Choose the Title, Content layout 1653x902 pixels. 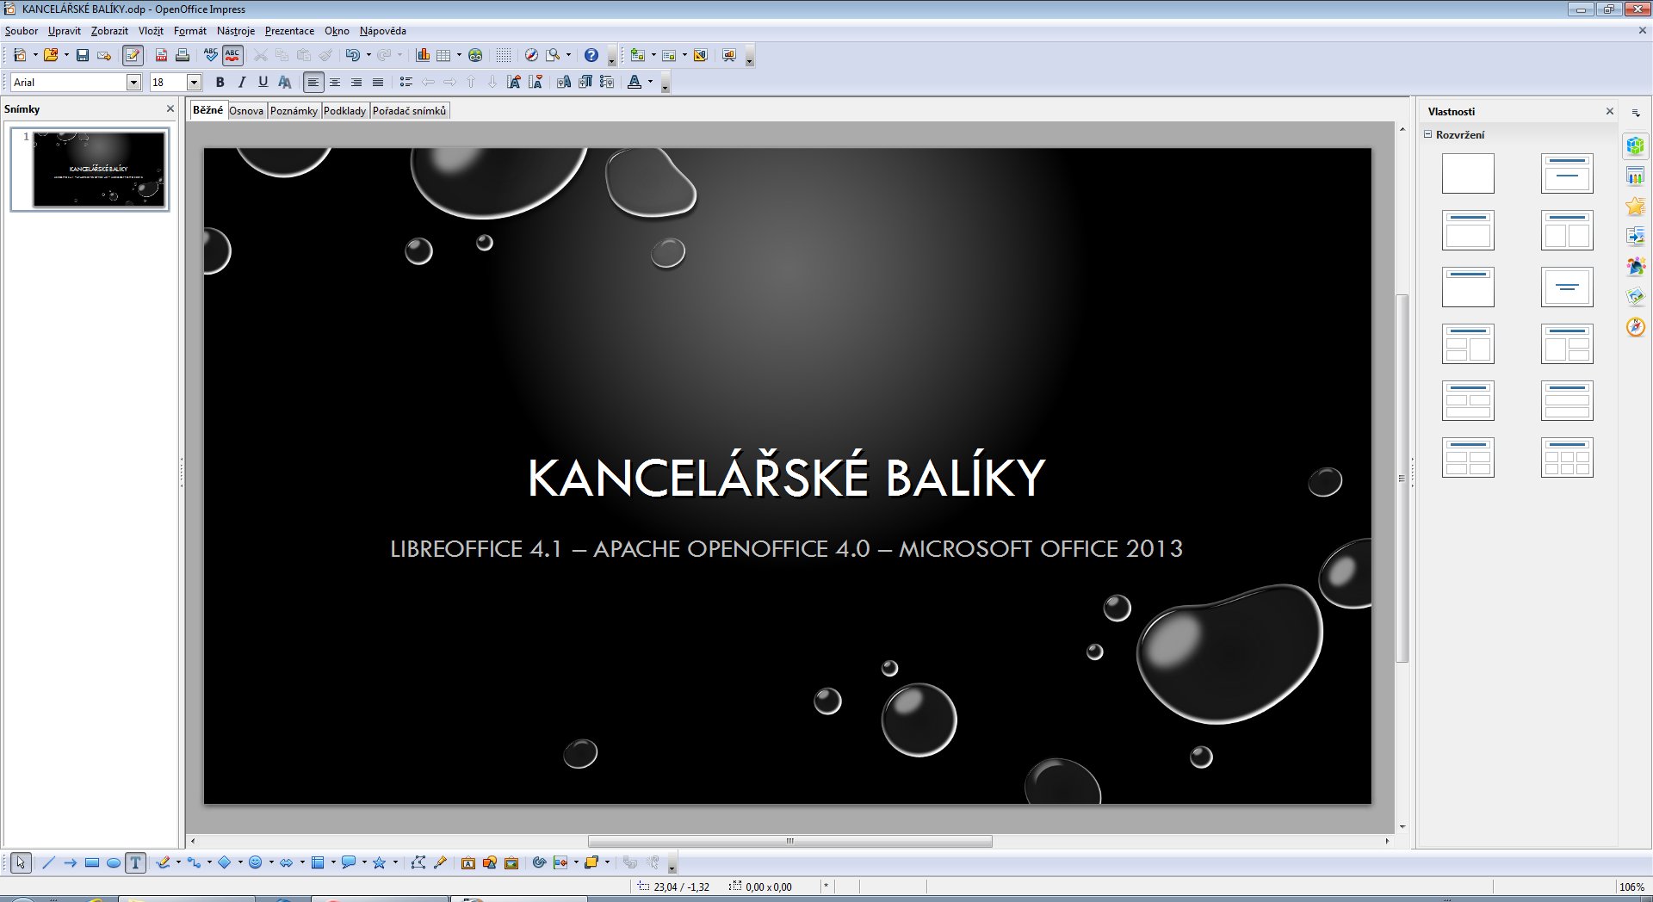pos(1468,230)
